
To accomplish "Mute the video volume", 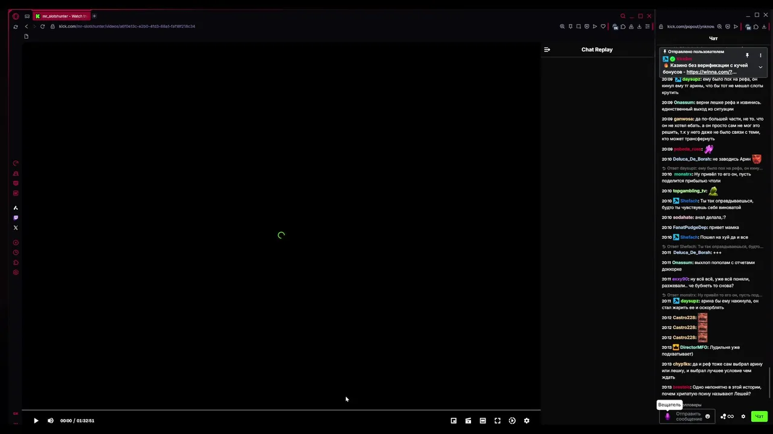I will coord(51,421).
